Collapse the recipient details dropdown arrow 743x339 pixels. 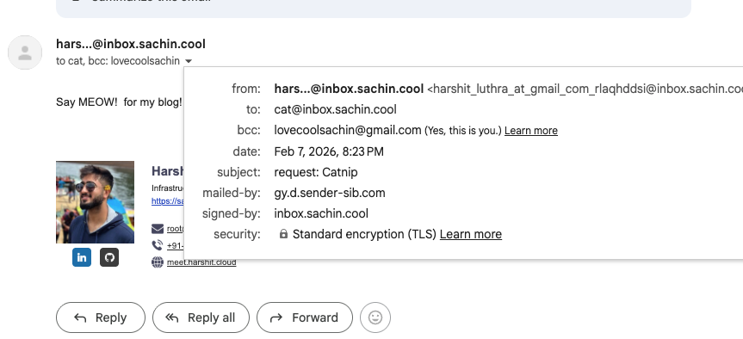189,61
